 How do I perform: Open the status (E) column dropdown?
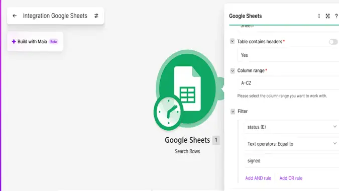click(x=292, y=127)
